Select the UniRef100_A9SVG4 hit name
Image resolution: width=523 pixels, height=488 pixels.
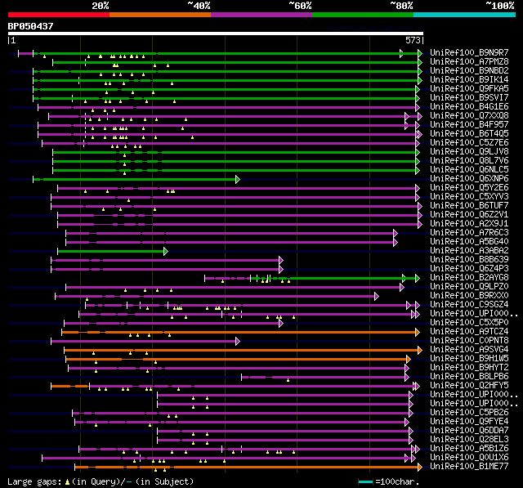coord(469,350)
